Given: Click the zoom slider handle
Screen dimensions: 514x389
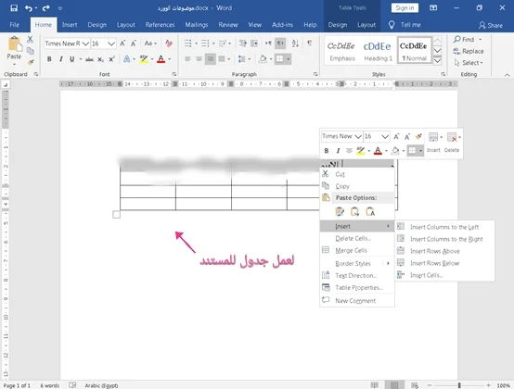Looking at the screenshot, I should [x=459, y=385].
